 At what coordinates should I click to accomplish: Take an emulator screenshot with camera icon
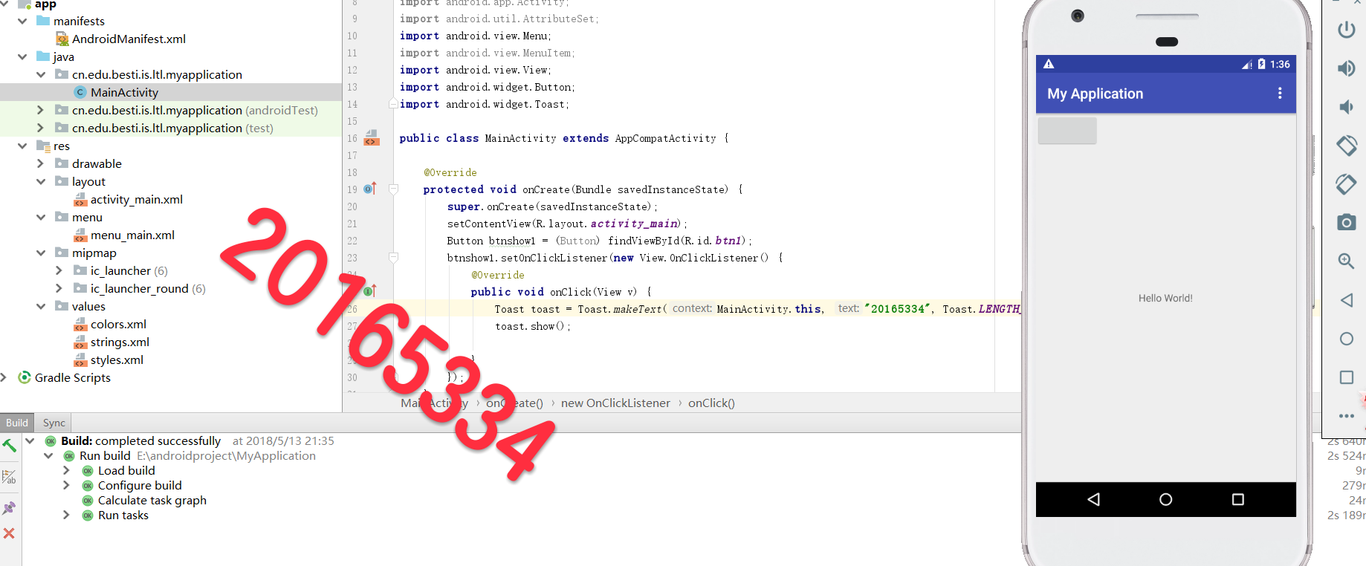point(1346,222)
